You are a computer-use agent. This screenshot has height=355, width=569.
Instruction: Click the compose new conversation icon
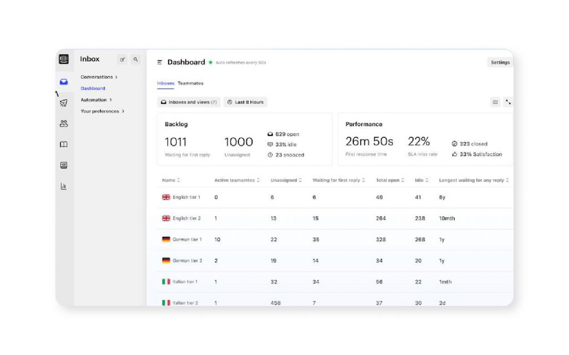coord(122,59)
